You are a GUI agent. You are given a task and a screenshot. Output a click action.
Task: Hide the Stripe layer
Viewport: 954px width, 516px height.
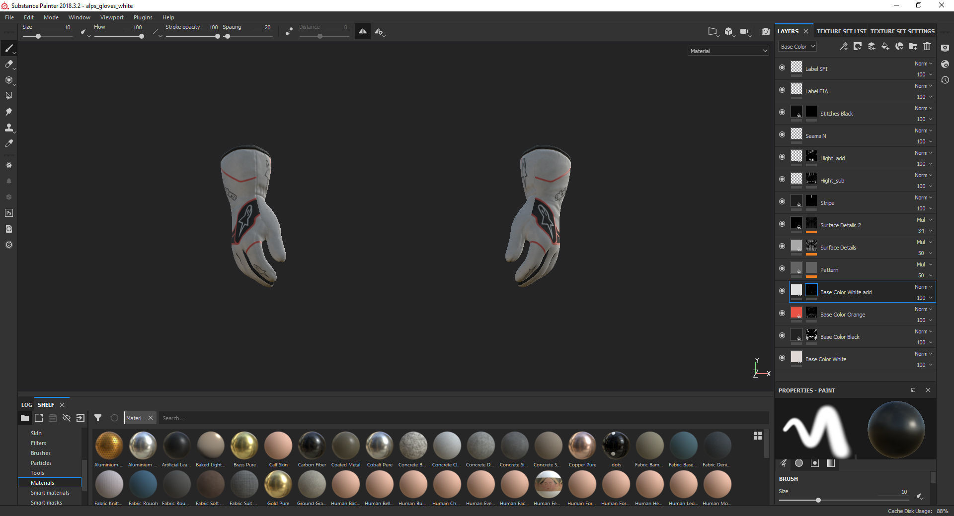pyautogui.click(x=782, y=201)
